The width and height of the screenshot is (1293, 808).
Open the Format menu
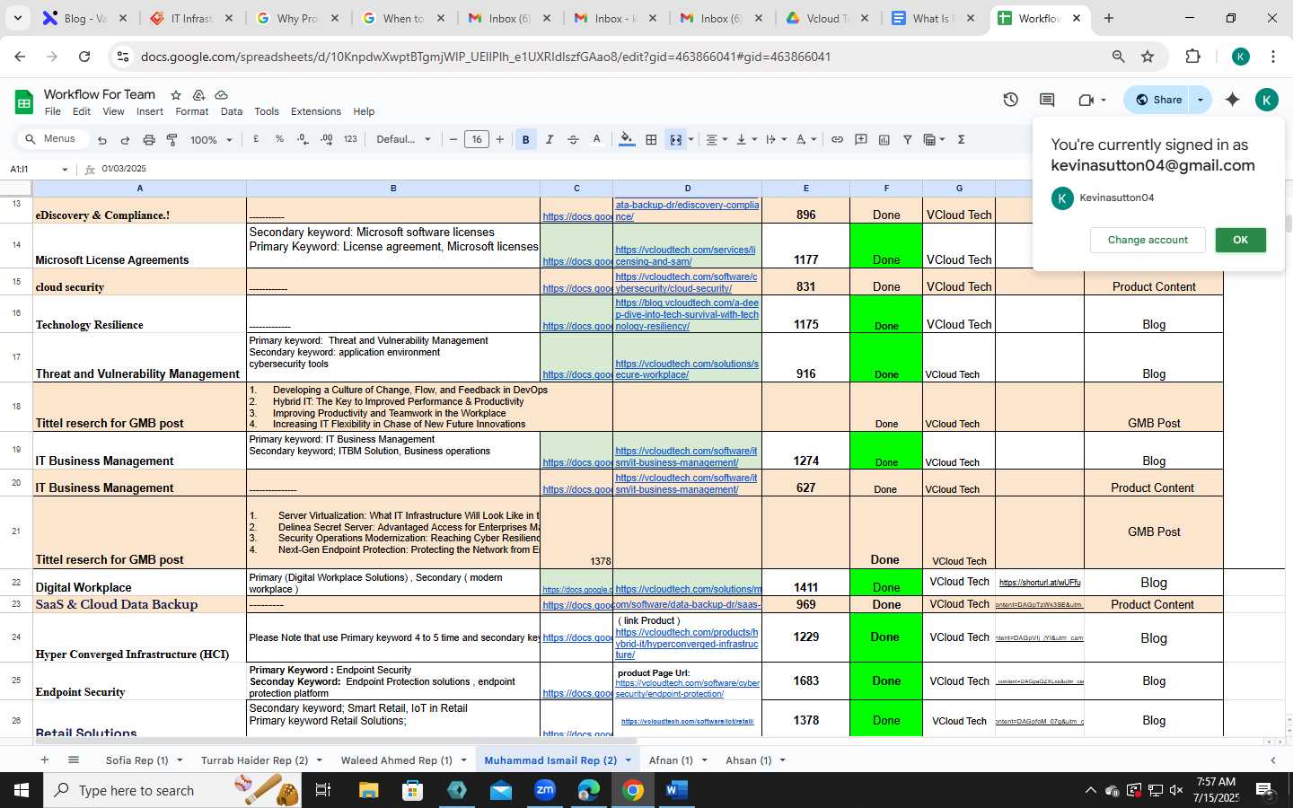[x=191, y=111]
